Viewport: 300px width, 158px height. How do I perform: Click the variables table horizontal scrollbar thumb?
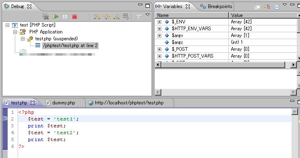(x=223, y=65)
